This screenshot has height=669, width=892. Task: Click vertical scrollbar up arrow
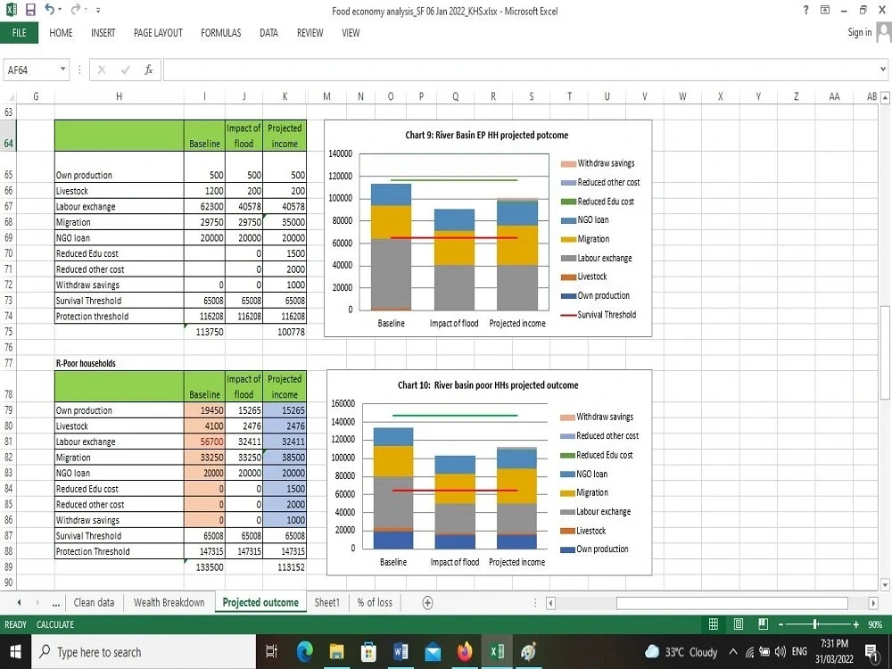885,98
